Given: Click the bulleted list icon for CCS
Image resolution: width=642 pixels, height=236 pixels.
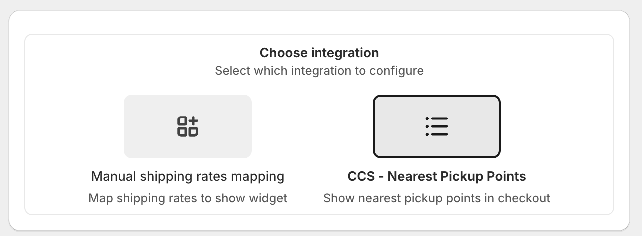Looking at the screenshot, I should (437, 126).
